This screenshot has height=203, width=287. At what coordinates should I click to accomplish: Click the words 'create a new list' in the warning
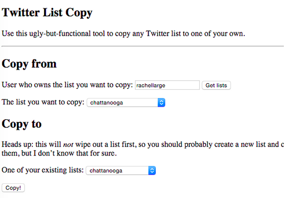[245, 144]
